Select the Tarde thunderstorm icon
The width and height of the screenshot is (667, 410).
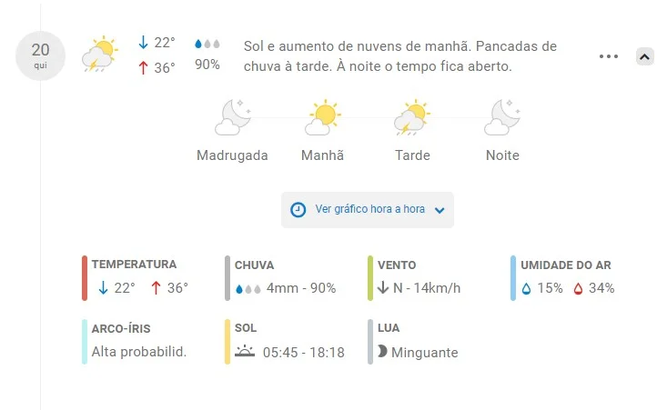(x=412, y=117)
